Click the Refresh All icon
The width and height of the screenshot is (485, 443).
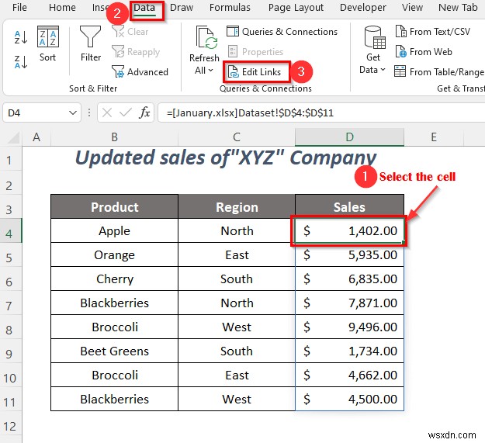click(x=206, y=38)
